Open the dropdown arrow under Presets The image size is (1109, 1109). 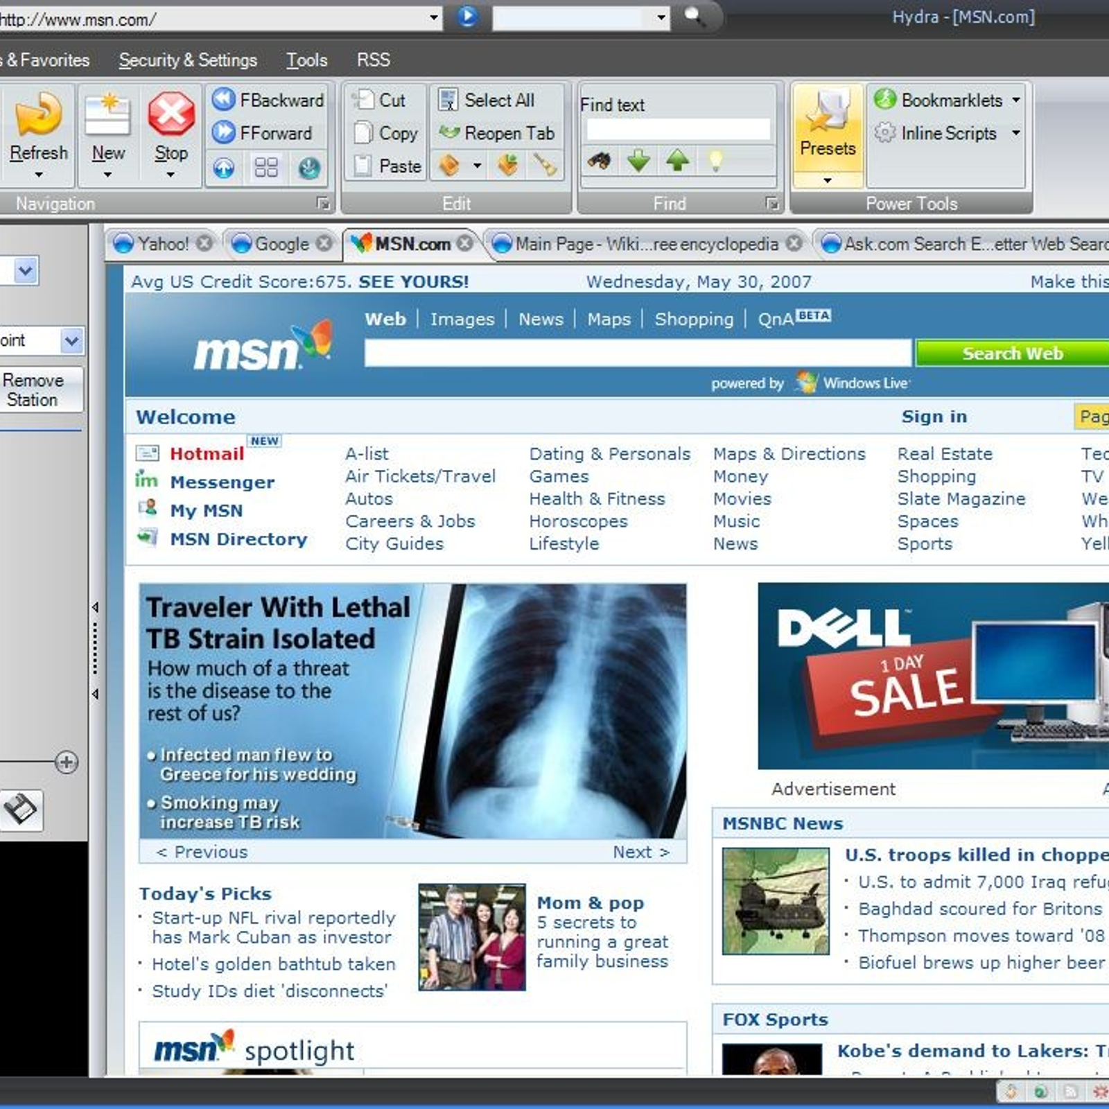[828, 180]
